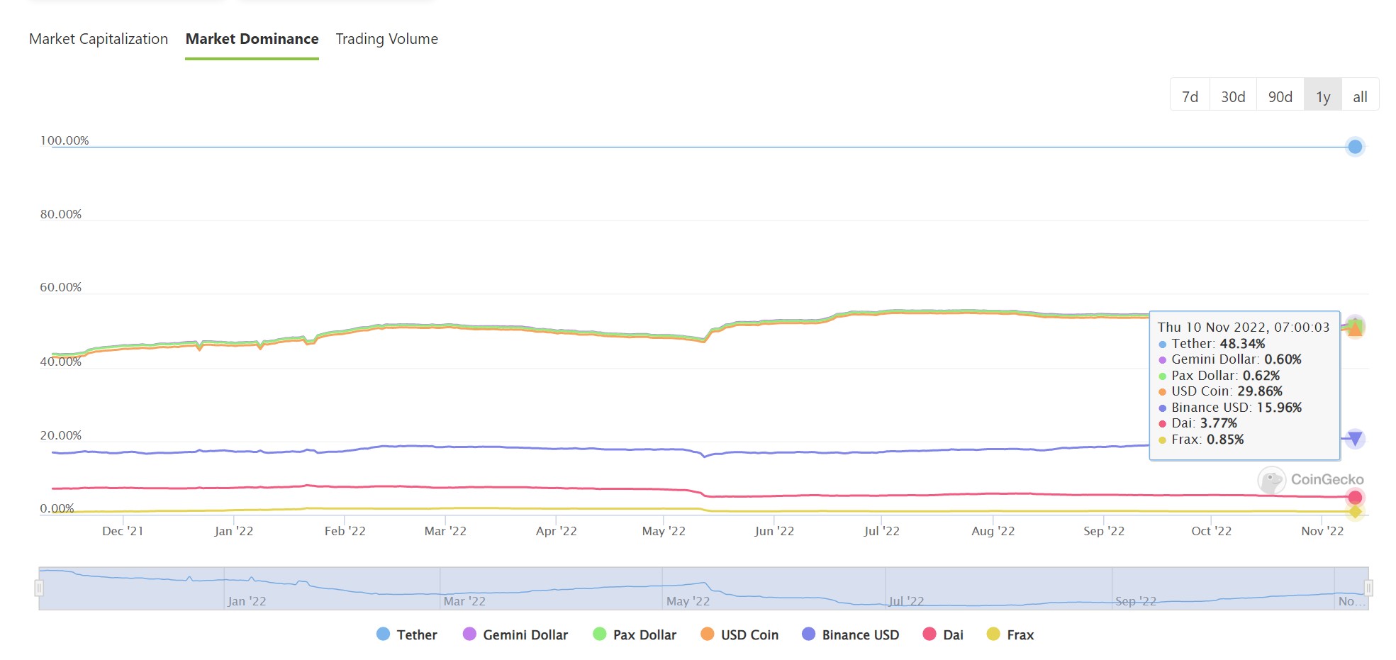Viewport: 1396px width, 660px height.
Task: Click the Tether blue legend dot
Action: [x=383, y=634]
